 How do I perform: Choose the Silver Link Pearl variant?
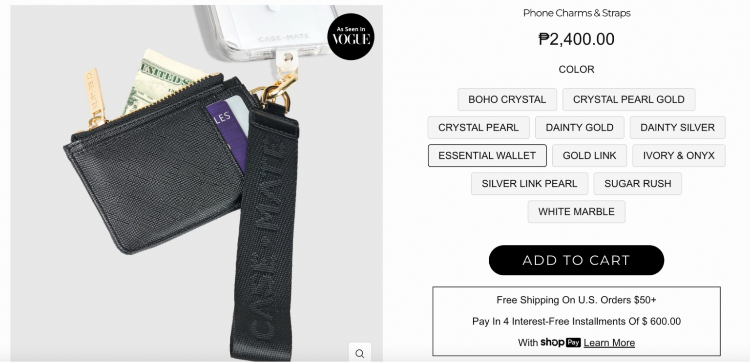(529, 184)
